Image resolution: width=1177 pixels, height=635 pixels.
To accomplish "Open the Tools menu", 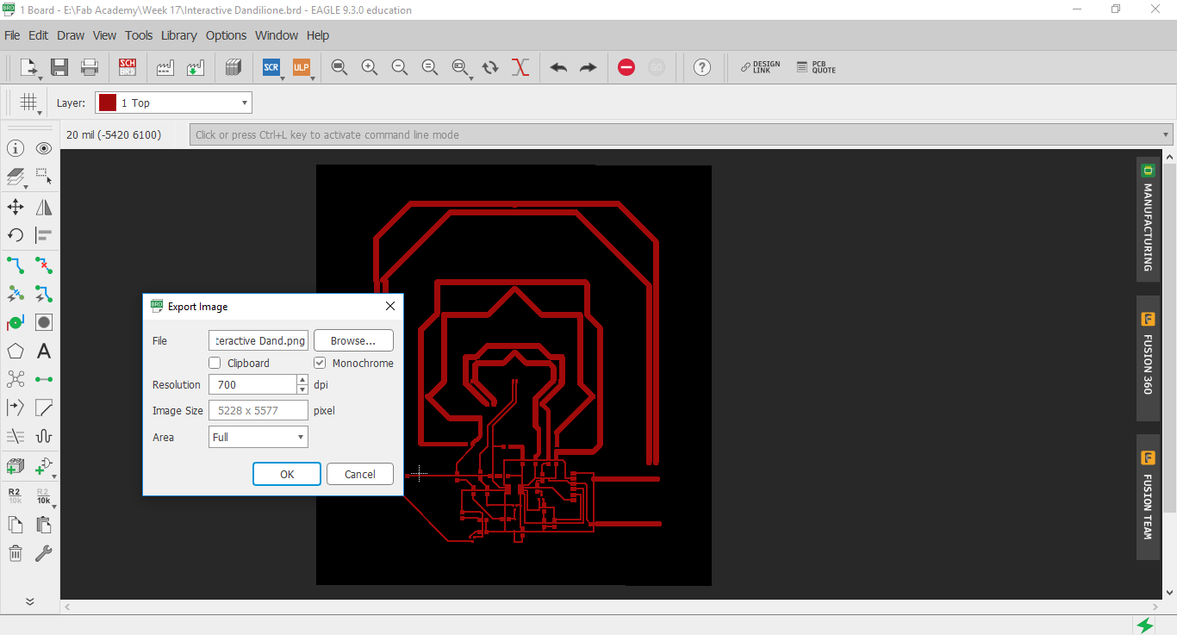I will pyautogui.click(x=139, y=35).
